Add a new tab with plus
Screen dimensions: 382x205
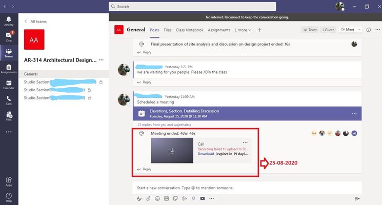click(259, 30)
